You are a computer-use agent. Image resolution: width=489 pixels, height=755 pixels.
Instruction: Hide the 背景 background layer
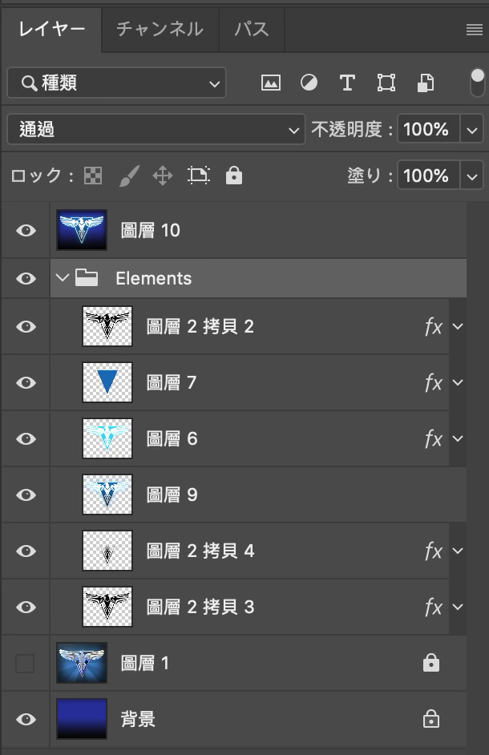click(x=25, y=719)
